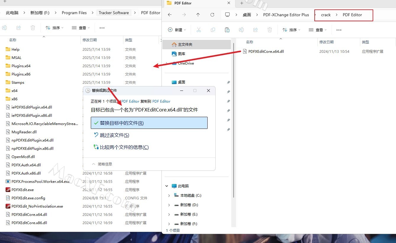Screen dimensions: 396x243
Task: Open the three-dots more menu in left window
Action: pos(102,28)
